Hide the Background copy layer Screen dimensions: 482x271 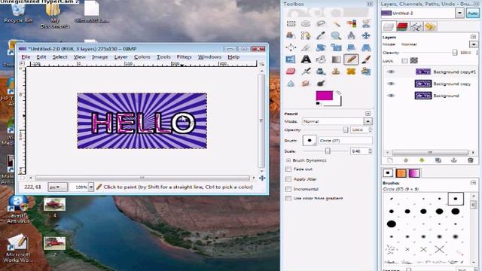[x=391, y=84]
